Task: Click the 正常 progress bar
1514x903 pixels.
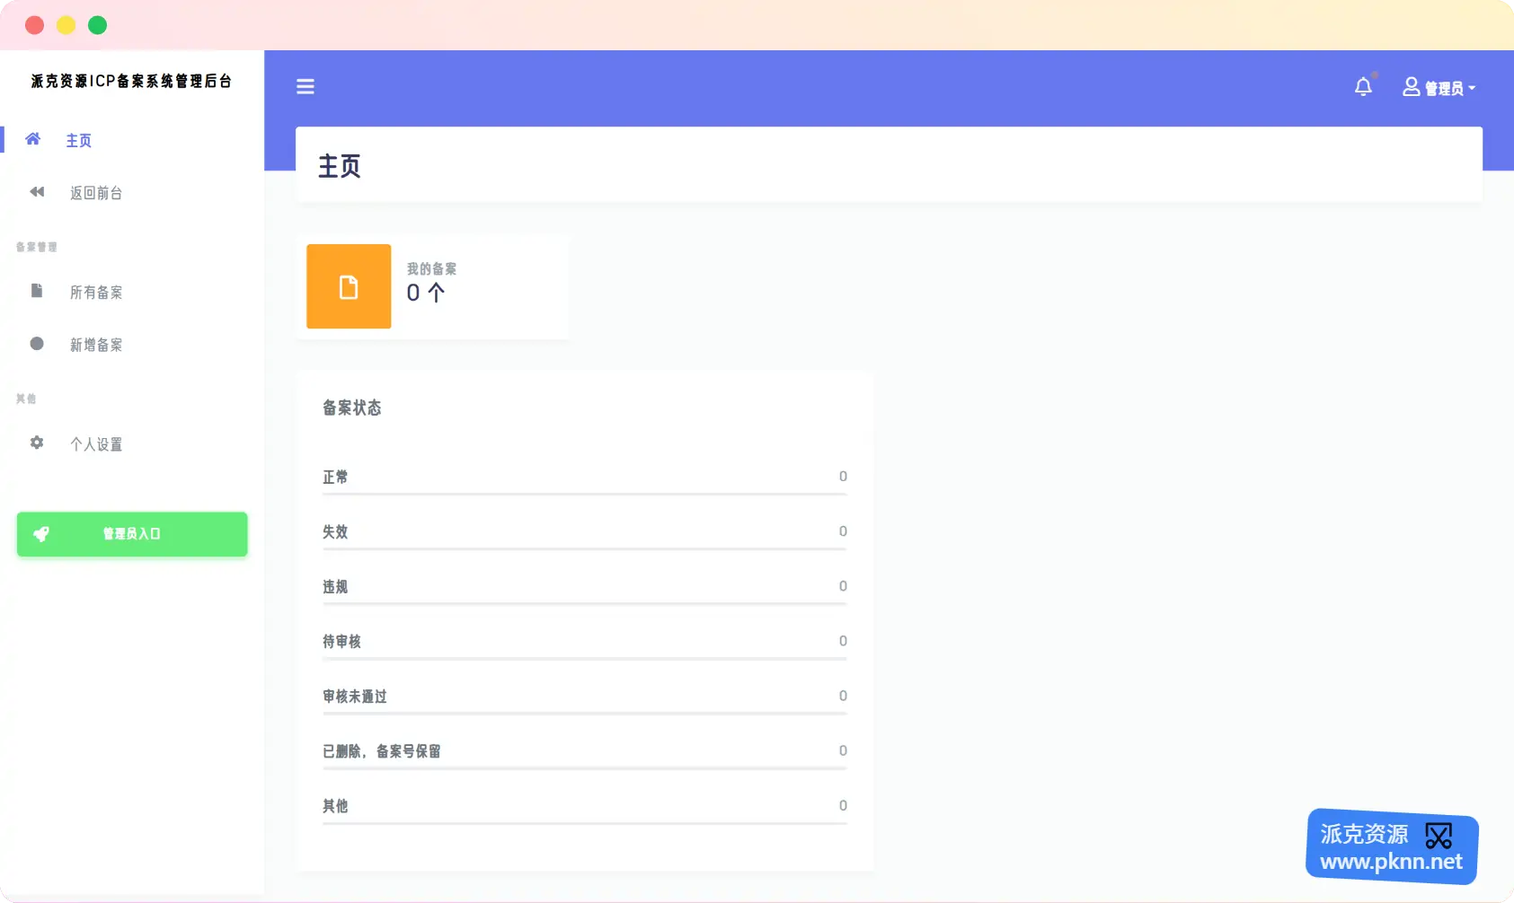Action: 585,495
